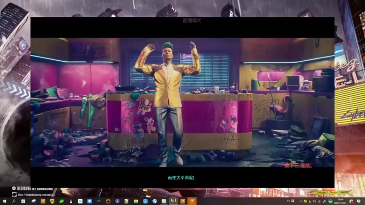Open the orange round face app icon
This screenshot has height=205, width=365.
[108, 201]
